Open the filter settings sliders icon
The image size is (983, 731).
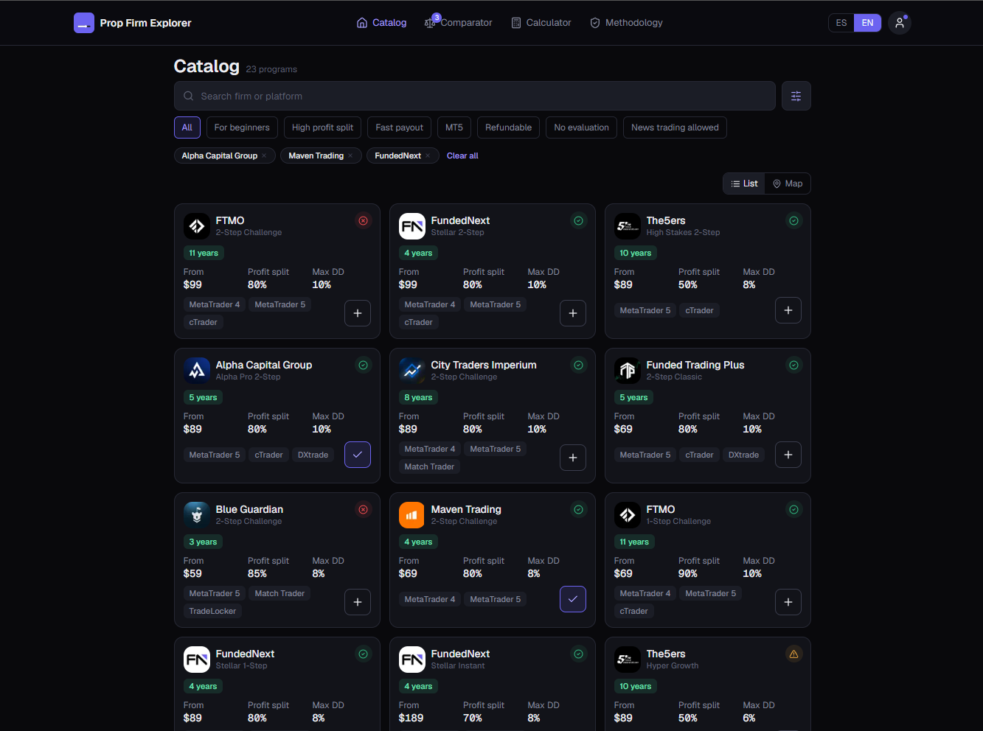(796, 96)
